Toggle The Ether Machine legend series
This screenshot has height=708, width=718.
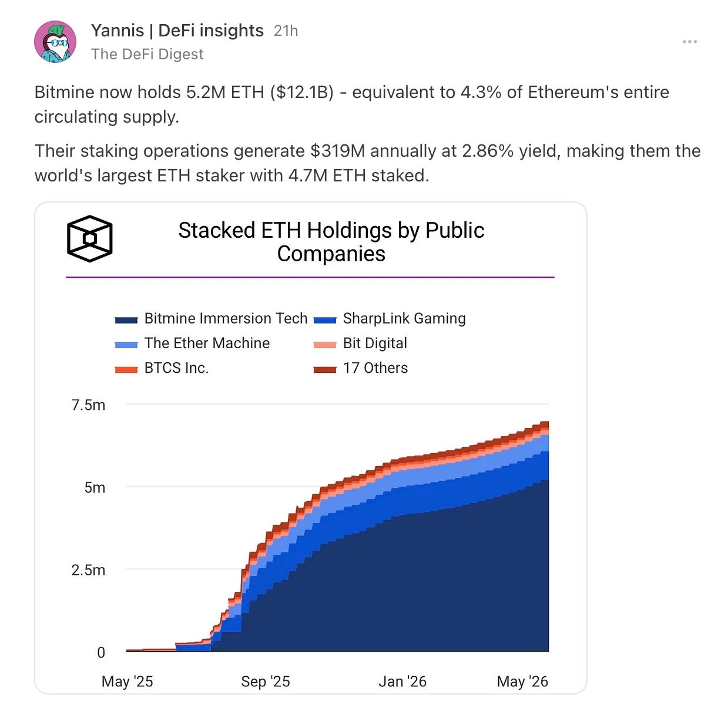click(x=192, y=343)
